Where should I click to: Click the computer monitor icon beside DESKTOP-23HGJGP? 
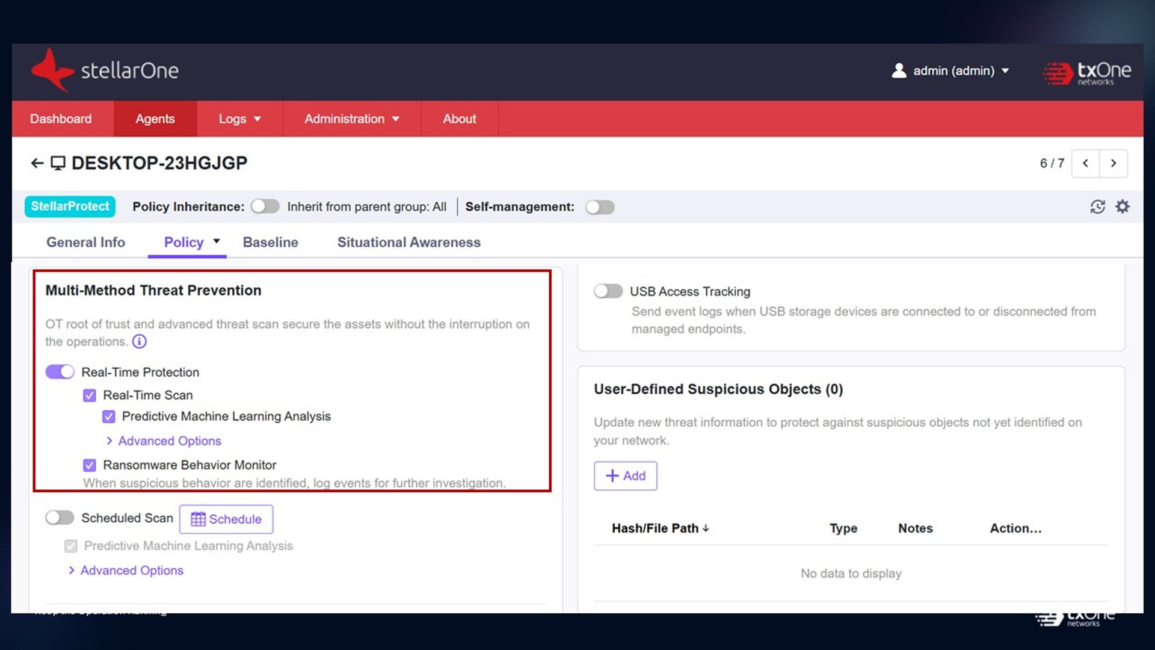pyautogui.click(x=58, y=163)
